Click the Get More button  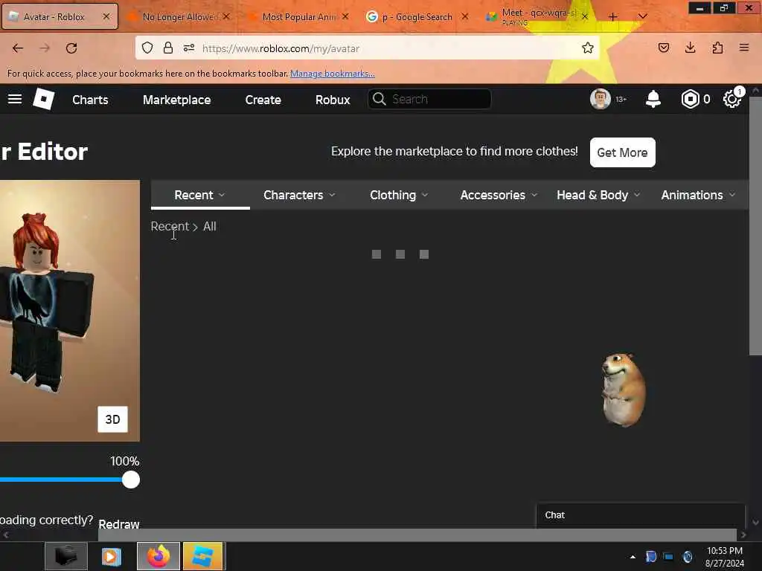(x=623, y=152)
